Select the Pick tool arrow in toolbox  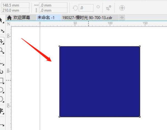[1, 20]
